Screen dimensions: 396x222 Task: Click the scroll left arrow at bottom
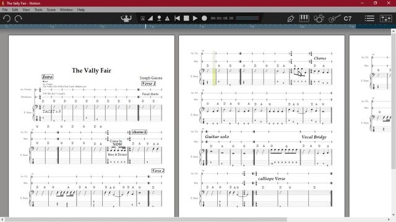pos(2,220)
